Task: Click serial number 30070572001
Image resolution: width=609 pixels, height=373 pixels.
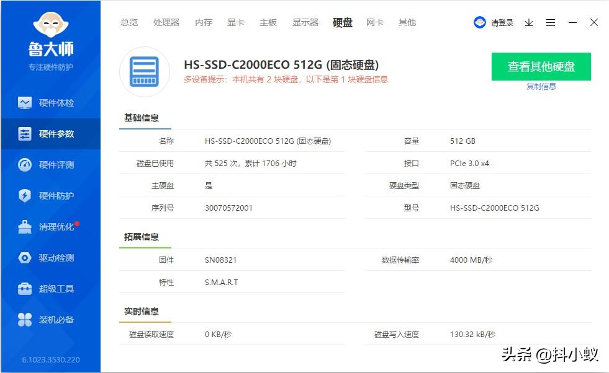Action: (x=229, y=208)
